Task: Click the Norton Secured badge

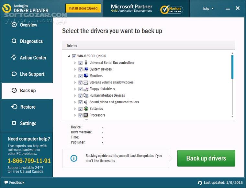Action: pyautogui.click(x=172, y=9)
